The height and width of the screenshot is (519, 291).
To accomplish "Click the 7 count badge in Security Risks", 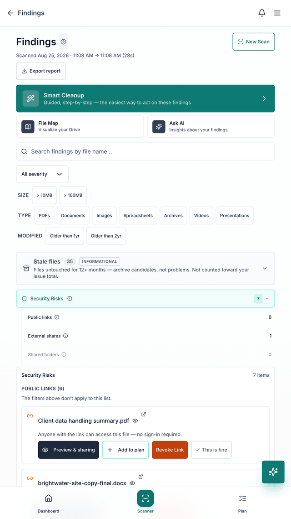I will [x=258, y=299].
